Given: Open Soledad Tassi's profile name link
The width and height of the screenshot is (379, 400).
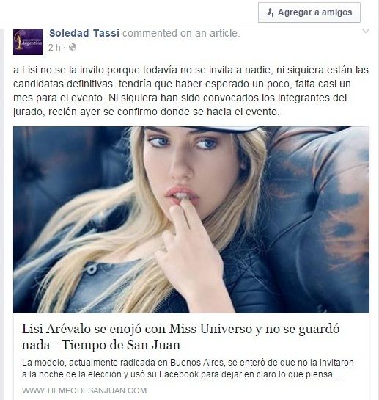Looking at the screenshot, I should (84, 33).
